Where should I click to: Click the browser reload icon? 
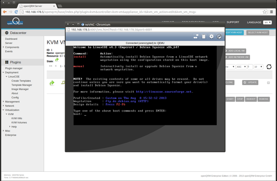pos(16,12)
